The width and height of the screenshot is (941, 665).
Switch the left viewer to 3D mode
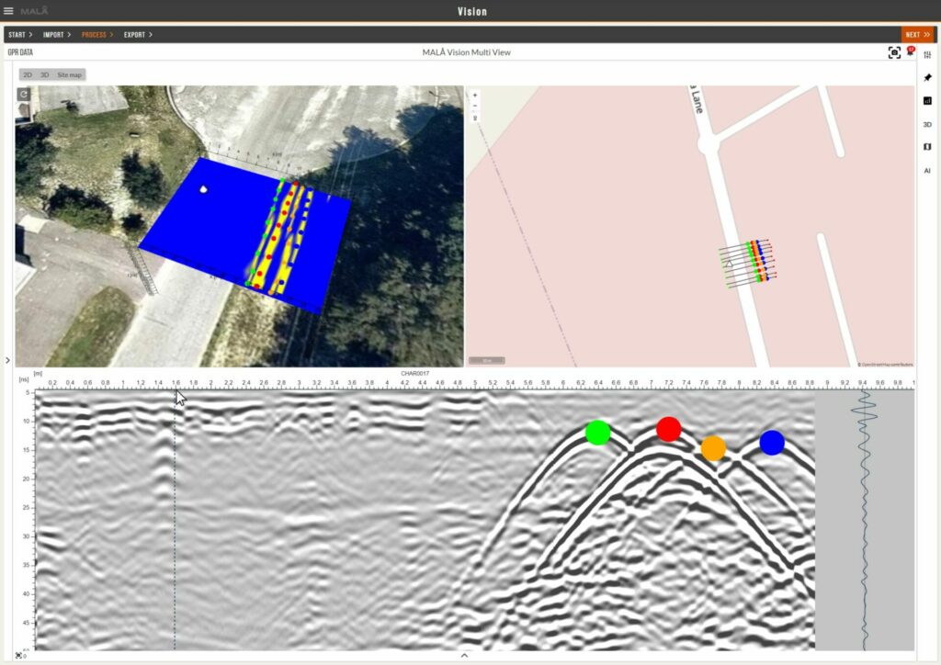tap(44, 74)
